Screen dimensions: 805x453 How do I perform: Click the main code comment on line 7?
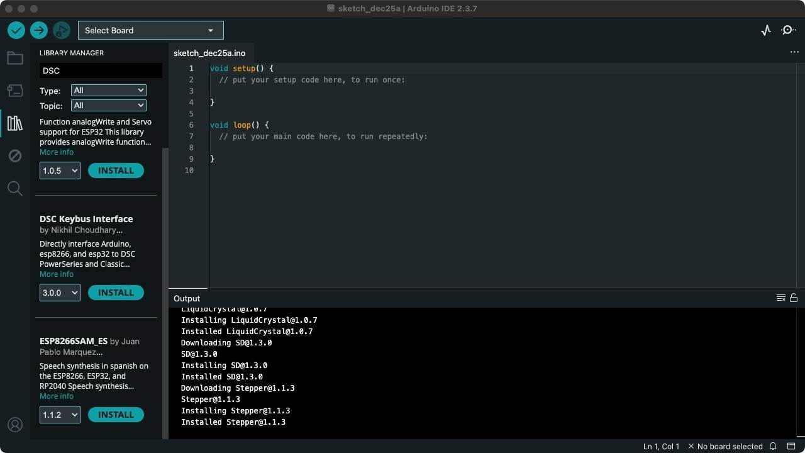coord(323,136)
